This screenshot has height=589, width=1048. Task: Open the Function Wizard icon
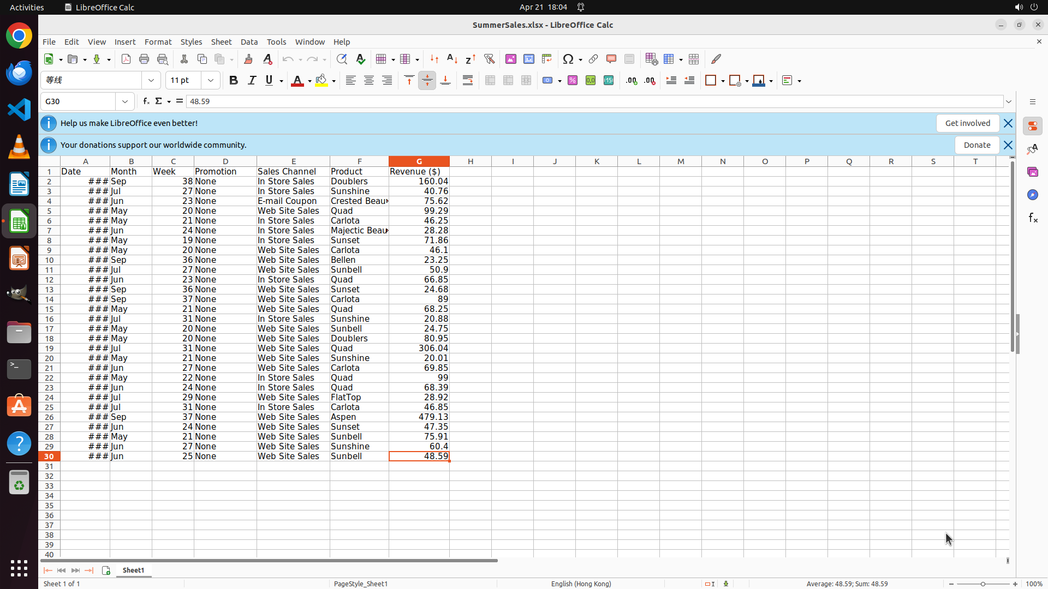point(146,101)
